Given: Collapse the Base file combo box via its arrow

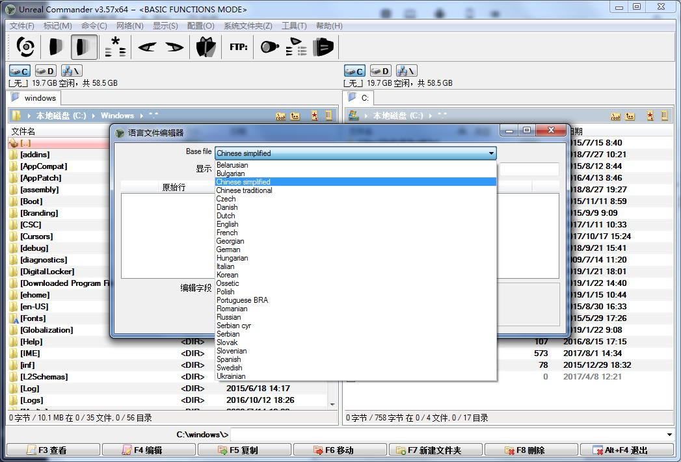Looking at the screenshot, I should [x=491, y=153].
